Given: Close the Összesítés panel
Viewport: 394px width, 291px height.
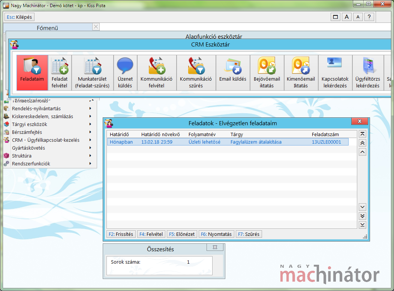Looking at the screenshot, I should pos(215,247).
